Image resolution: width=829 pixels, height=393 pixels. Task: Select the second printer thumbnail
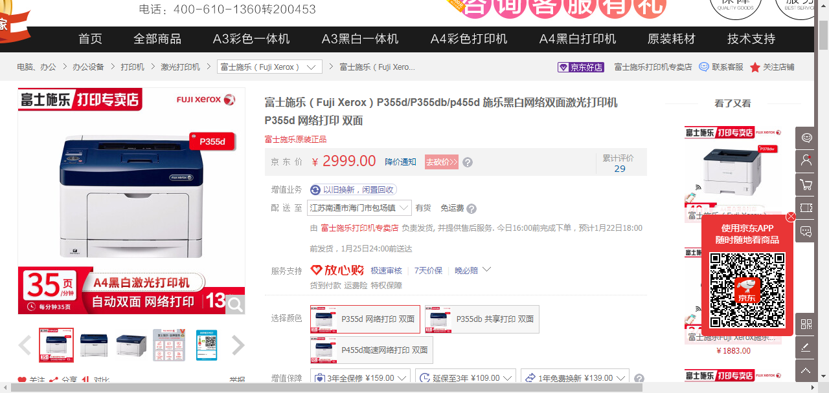pyautogui.click(x=94, y=345)
